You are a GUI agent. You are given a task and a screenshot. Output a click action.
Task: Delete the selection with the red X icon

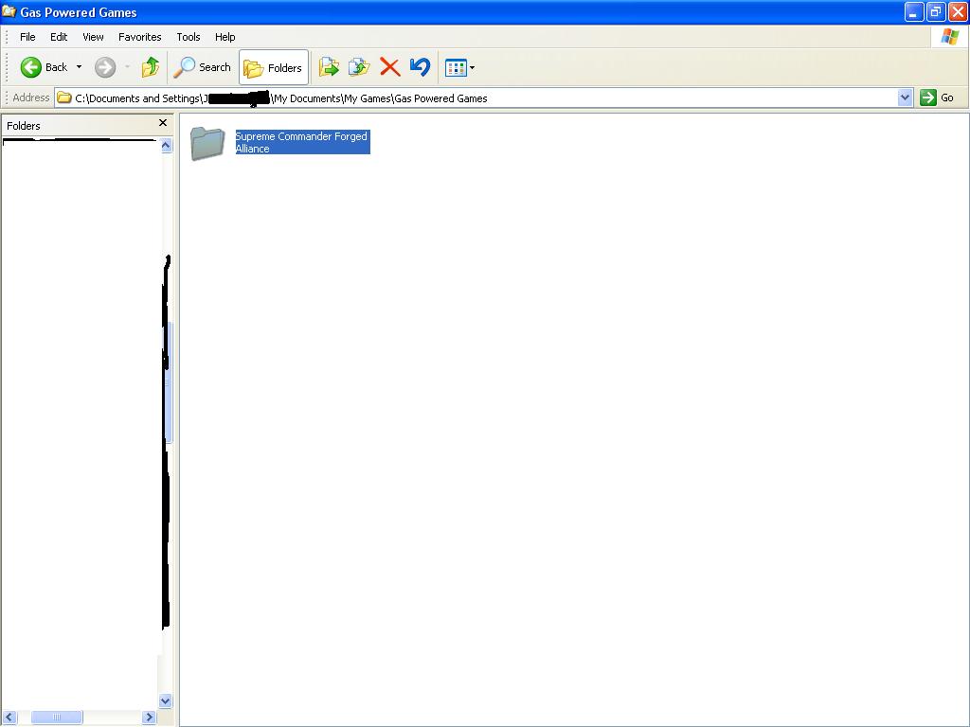389,67
